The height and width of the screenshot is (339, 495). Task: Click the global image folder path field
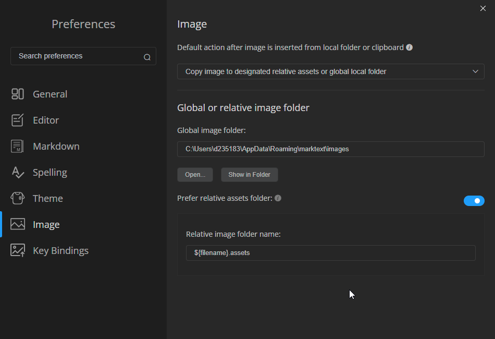330,149
